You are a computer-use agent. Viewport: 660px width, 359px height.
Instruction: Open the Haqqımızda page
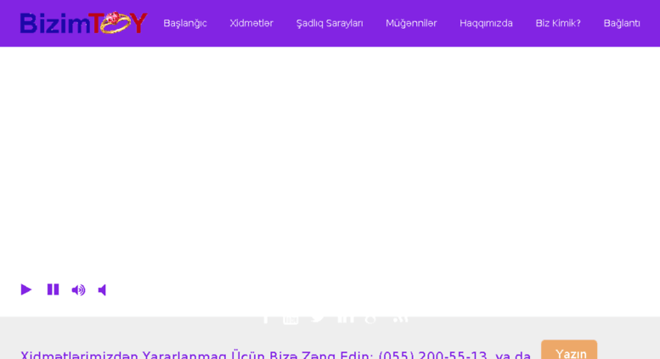point(486,24)
